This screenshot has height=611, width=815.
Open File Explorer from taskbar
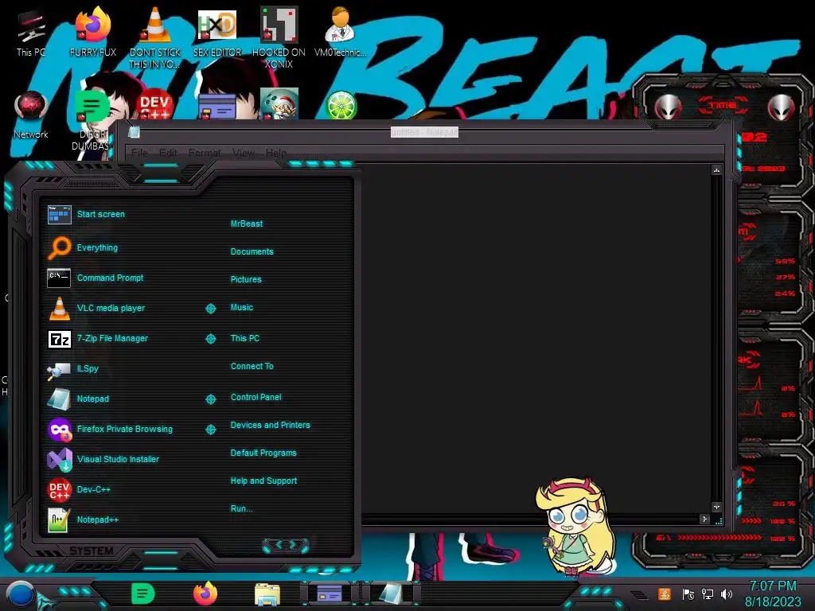tap(267, 595)
